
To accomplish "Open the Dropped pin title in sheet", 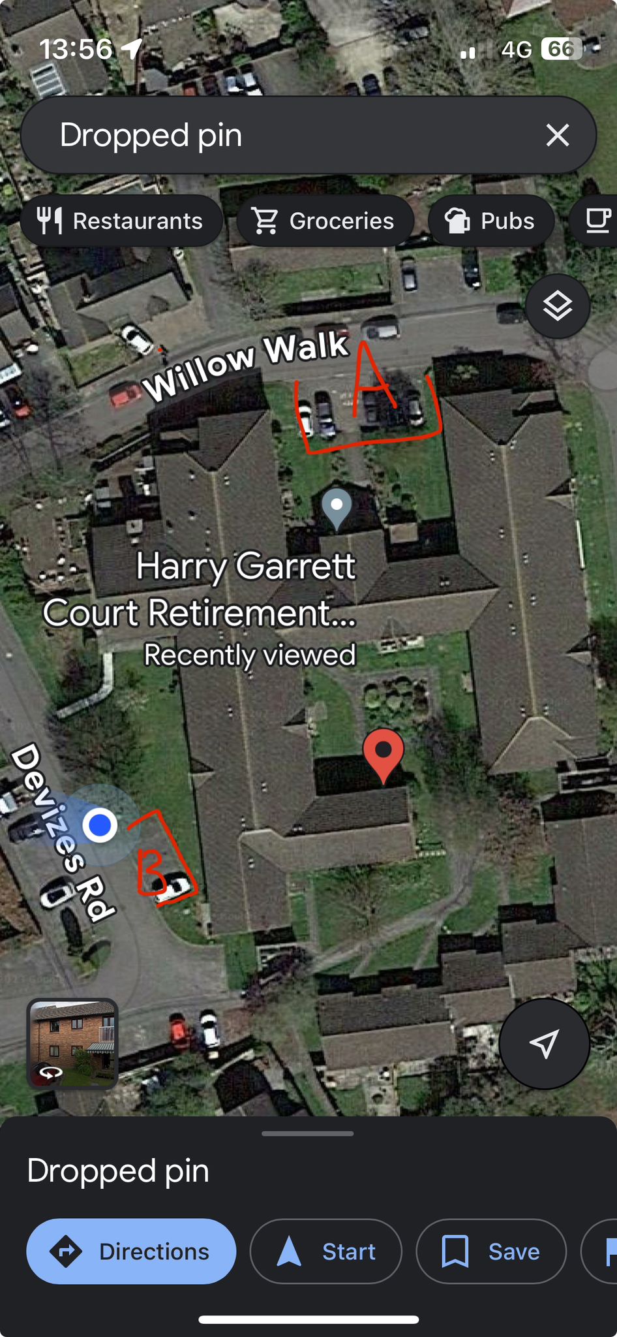I will point(118,1171).
